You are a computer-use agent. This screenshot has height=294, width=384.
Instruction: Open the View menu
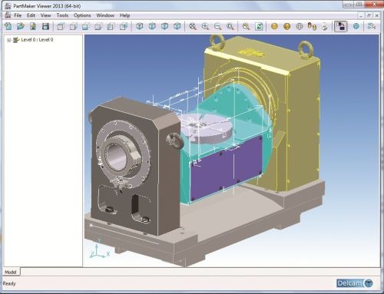pyautogui.click(x=45, y=15)
